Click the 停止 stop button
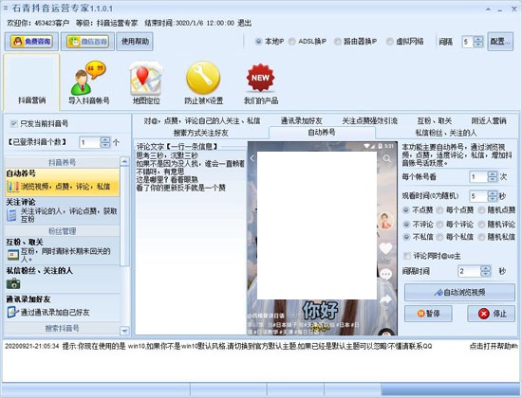 point(491,314)
